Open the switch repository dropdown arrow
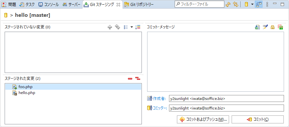Viewport: 289px width, 127px height. (x=252, y=4)
